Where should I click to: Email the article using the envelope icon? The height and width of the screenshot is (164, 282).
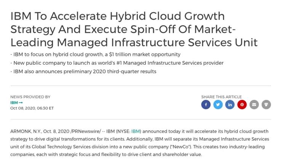point(254,105)
